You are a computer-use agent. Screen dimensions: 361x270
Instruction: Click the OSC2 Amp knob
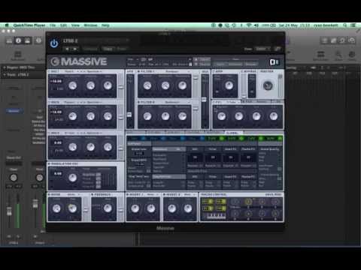click(108, 116)
